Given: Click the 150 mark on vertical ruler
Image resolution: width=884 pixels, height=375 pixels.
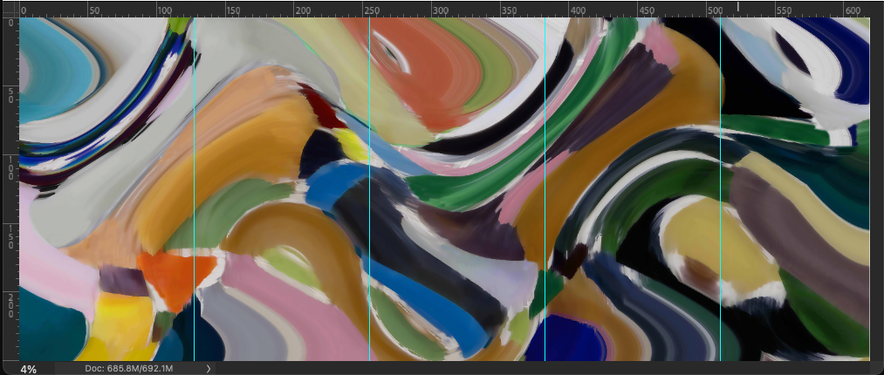Looking at the screenshot, I should coord(10,235).
